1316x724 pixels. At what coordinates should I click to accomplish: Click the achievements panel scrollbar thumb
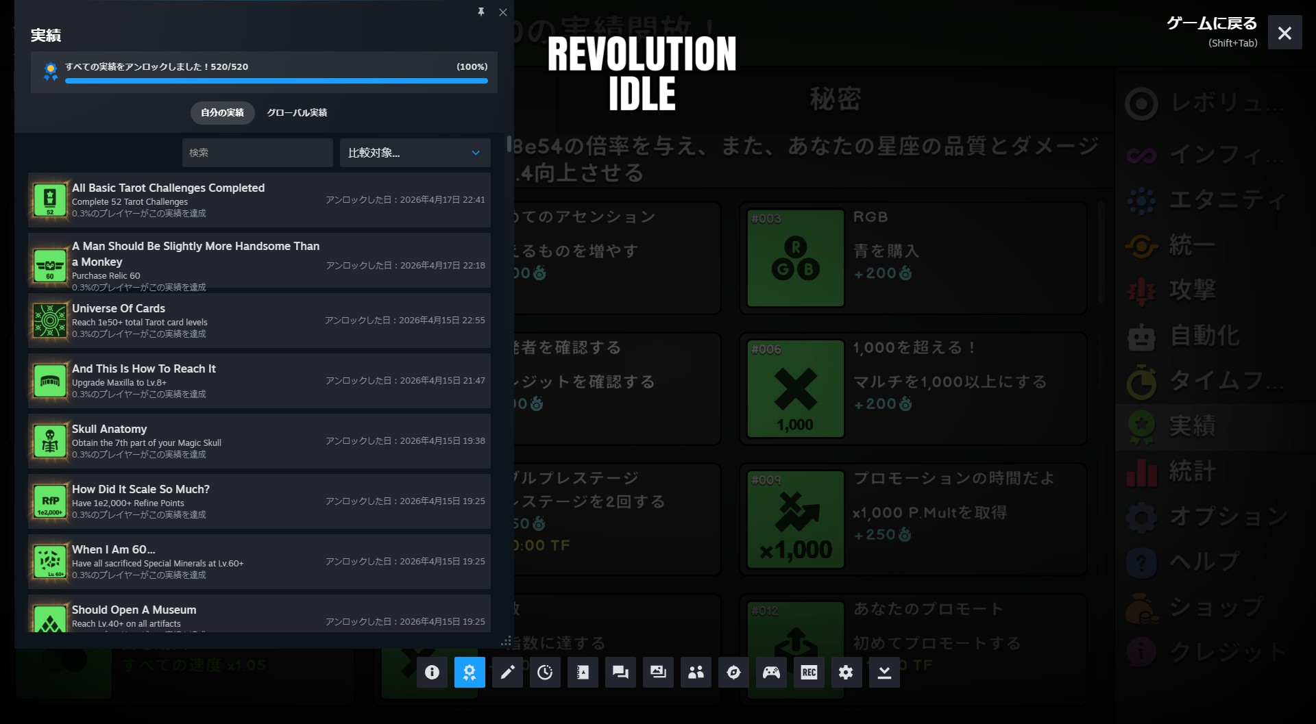coord(509,144)
